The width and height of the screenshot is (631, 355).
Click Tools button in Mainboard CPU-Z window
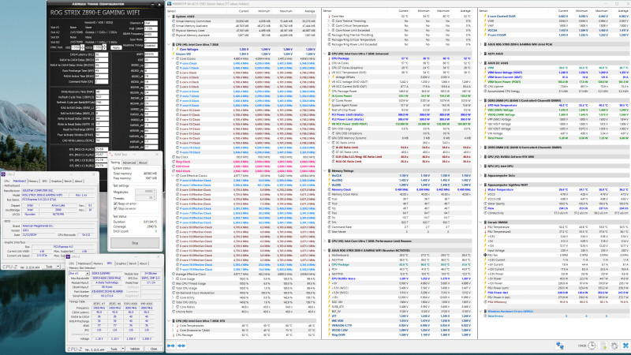tap(49, 267)
